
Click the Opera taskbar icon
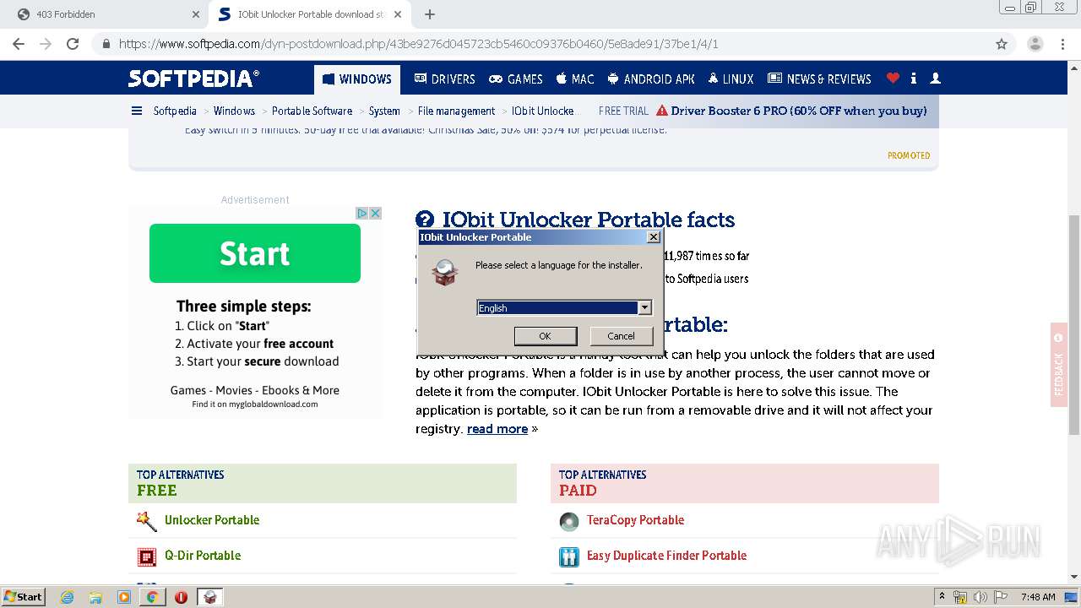coord(181,597)
